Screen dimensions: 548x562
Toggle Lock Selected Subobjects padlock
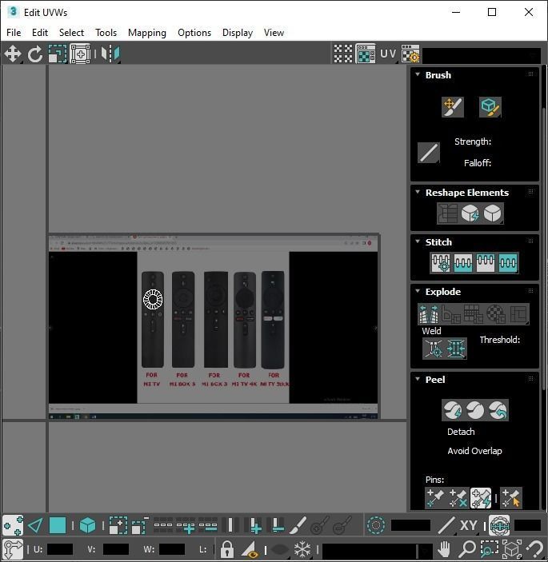tap(226, 548)
